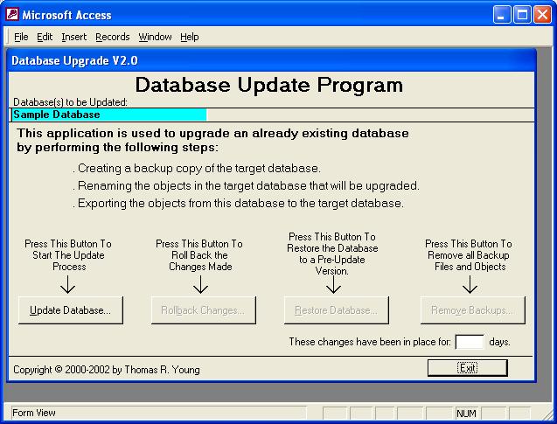The image size is (557, 424).
Task: Click the Copyright 2000-2002 Thomas R. Young text
Action: (x=107, y=370)
